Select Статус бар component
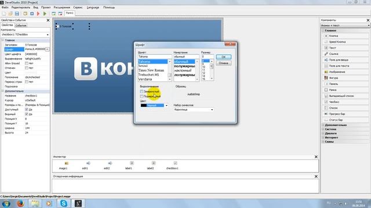This screenshot has height=208, width=371. [345, 120]
